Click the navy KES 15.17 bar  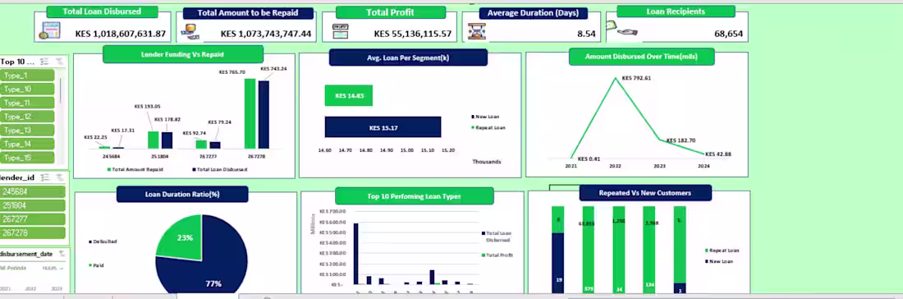click(x=383, y=127)
